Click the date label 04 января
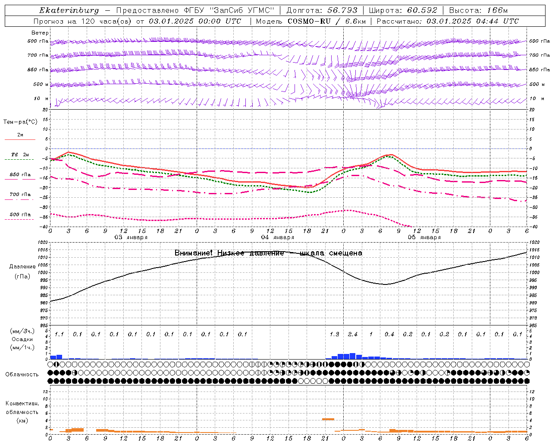Image resolution: width=552 pixels, height=442 pixels. 278,237
